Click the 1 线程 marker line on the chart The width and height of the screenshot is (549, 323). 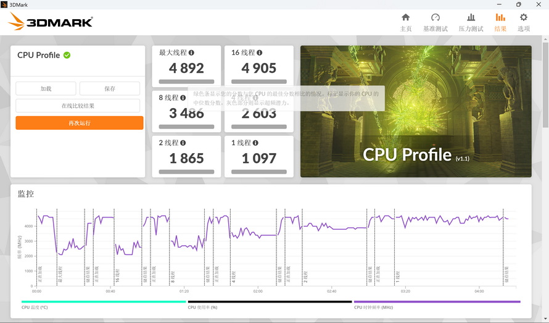[395, 247]
